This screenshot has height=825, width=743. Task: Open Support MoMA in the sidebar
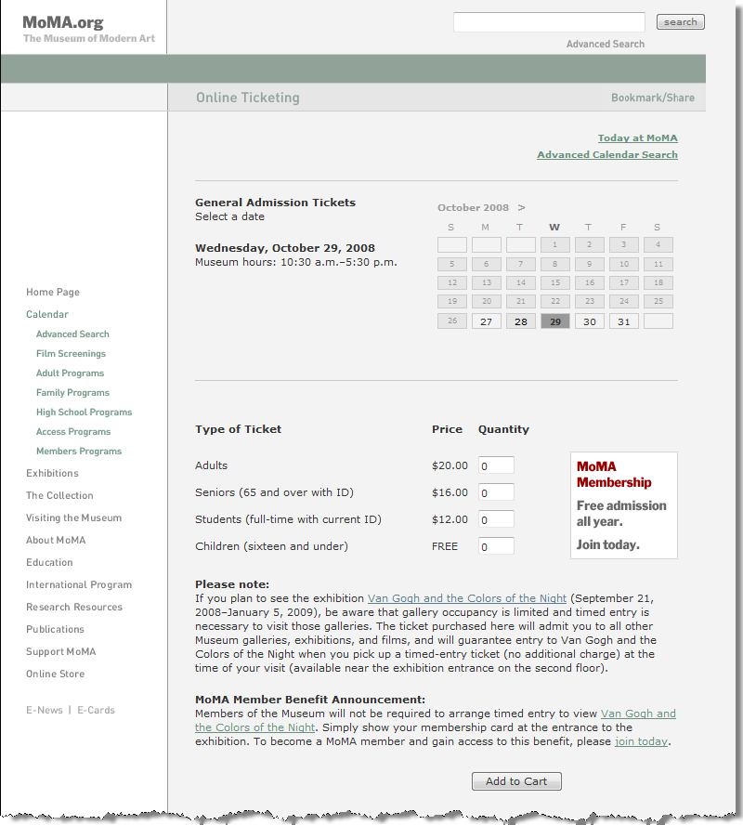61,651
